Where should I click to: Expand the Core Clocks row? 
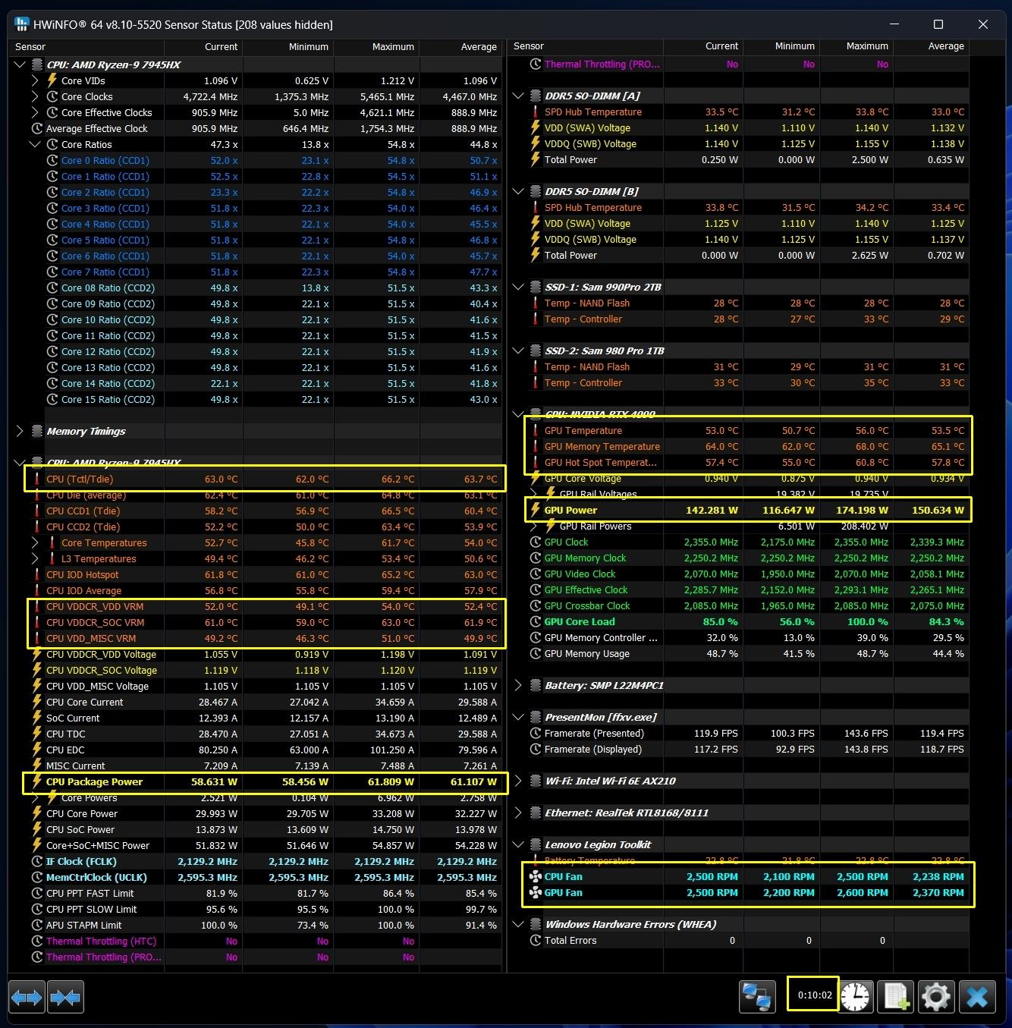pyautogui.click(x=35, y=96)
